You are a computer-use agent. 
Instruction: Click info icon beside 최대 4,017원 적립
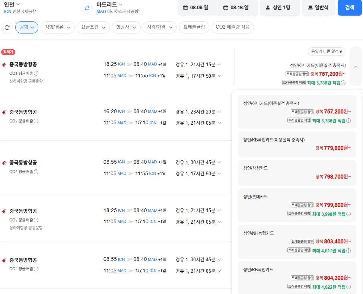tap(348, 250)
